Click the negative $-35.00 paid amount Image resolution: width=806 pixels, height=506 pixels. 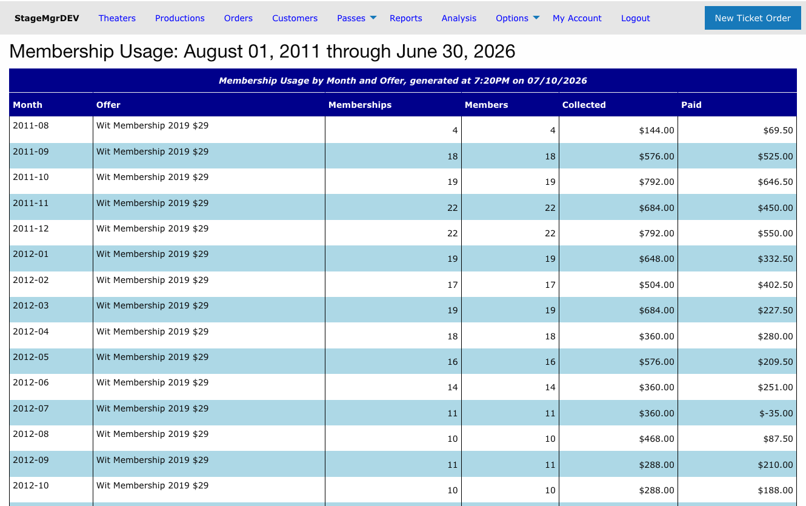(776, 413)
